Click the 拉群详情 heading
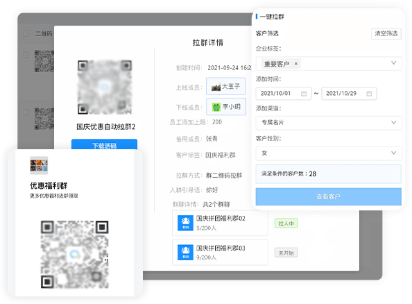412x304 pixels. click(x=208, y=42)
